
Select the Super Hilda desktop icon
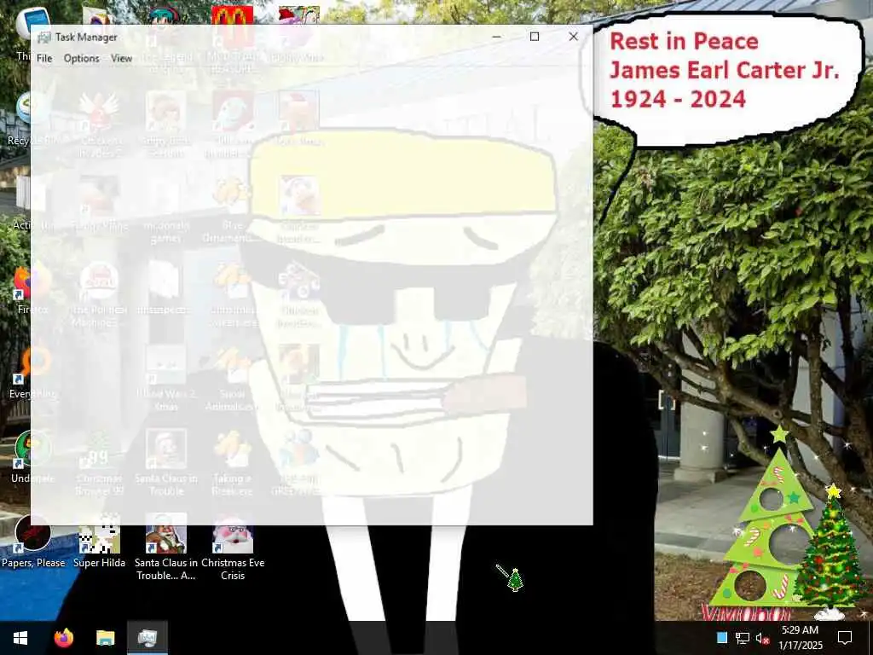tap(99, 542)
